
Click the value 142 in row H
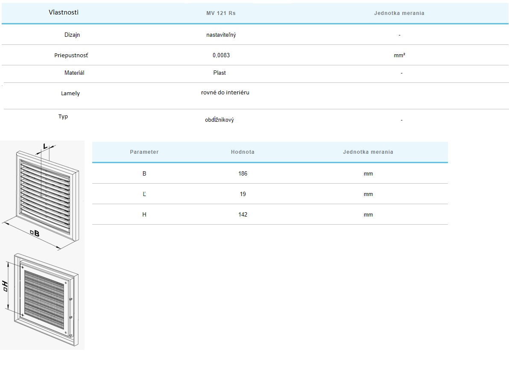(x=243, y=215)
